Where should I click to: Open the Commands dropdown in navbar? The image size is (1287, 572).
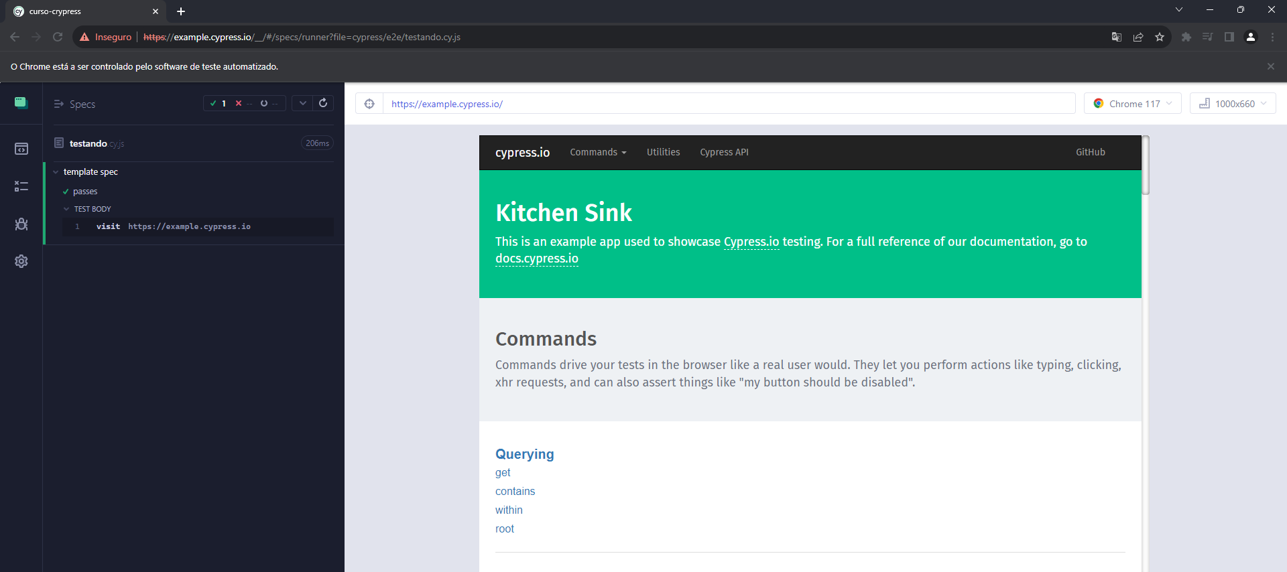598,152
